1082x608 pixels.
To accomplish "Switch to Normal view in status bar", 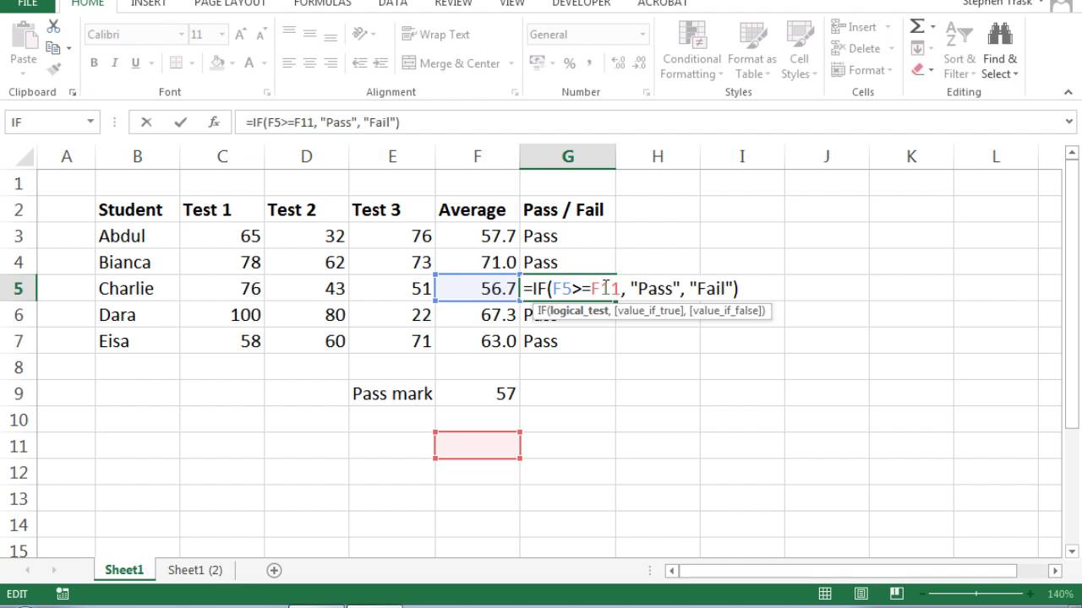I will coord(825,594).
